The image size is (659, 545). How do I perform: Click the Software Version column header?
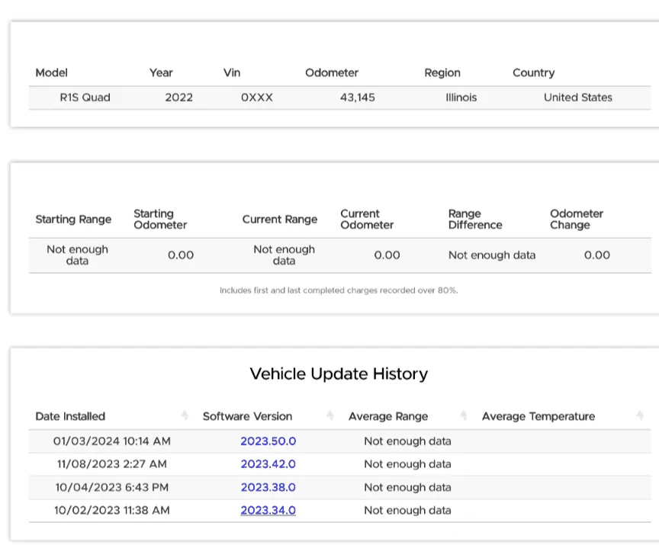[247, 416]
